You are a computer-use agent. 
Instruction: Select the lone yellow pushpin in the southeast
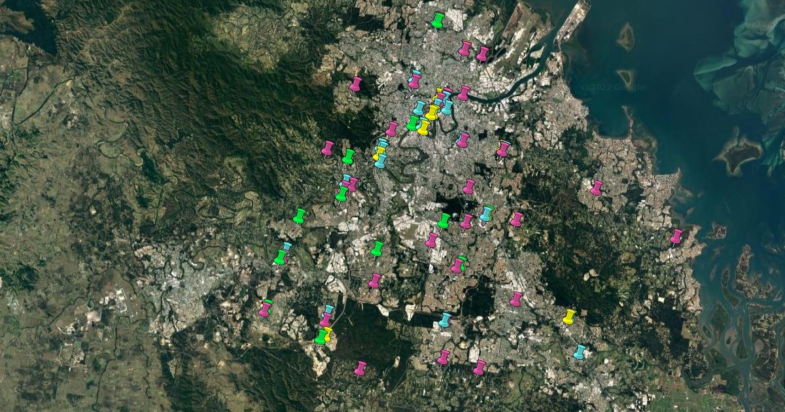click(x=569, y=317)
